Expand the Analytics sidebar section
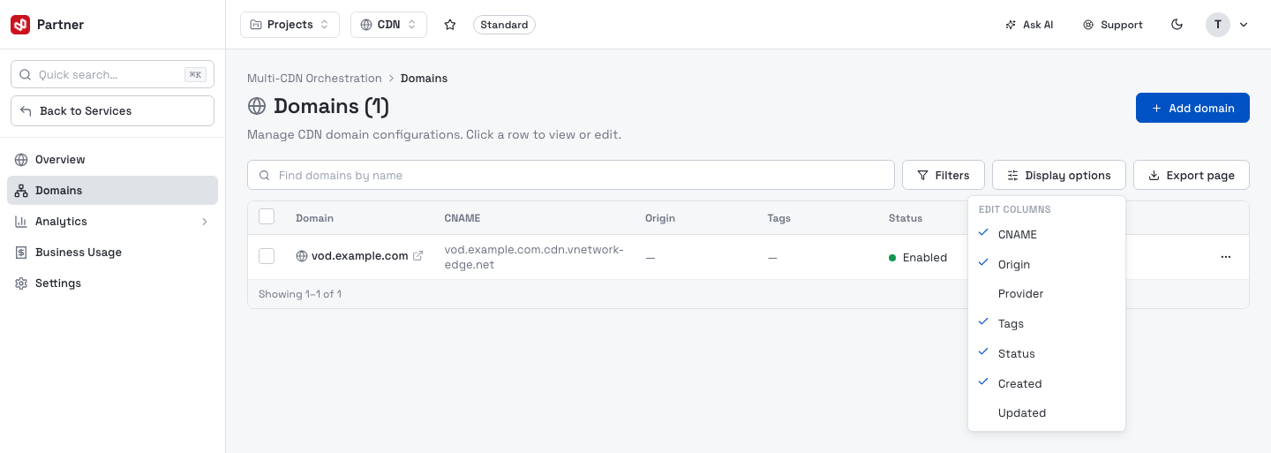The height and width of the screenshot is (453, 1271). coord(113,222)
